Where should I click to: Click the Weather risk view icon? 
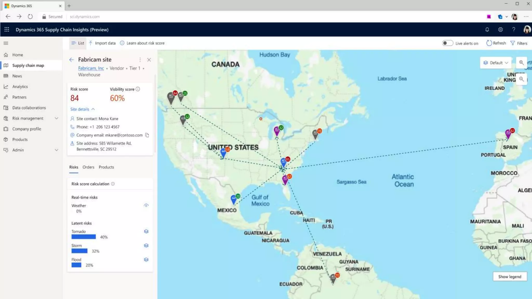(146, 205)
